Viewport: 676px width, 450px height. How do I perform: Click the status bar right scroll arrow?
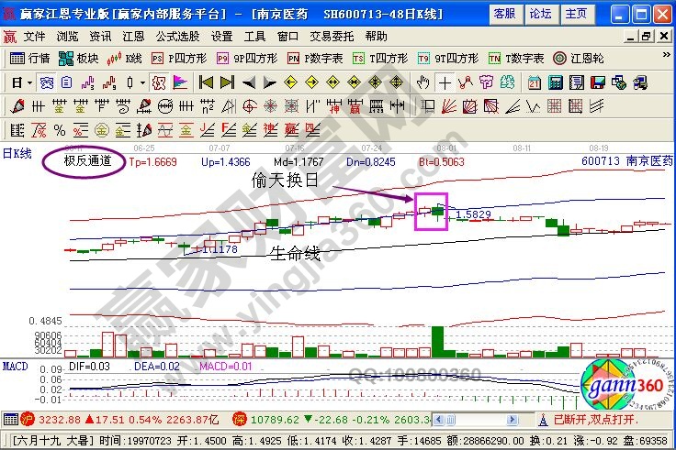pyautogui.click(x=513, y=419)
